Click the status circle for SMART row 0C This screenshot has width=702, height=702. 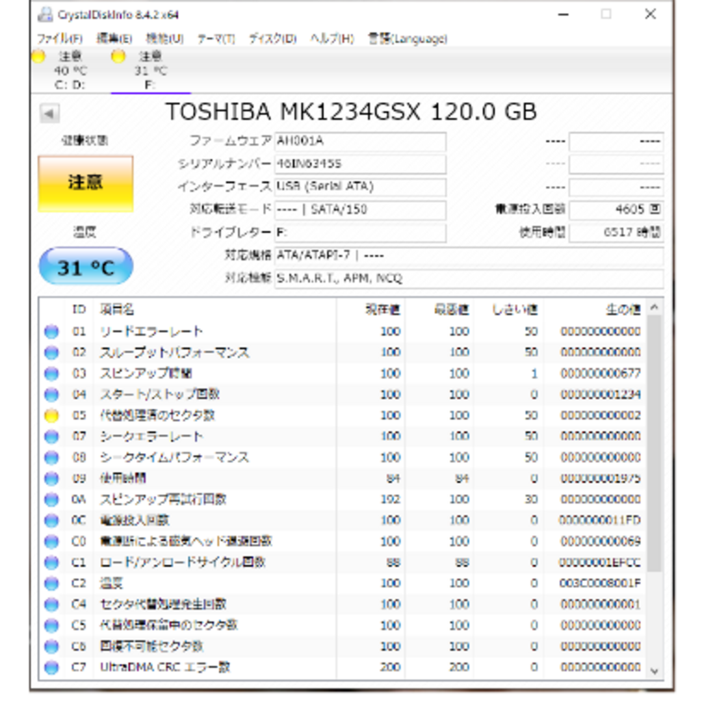51,520
